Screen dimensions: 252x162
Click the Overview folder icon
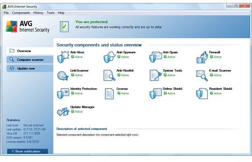[x=12, y=51]
